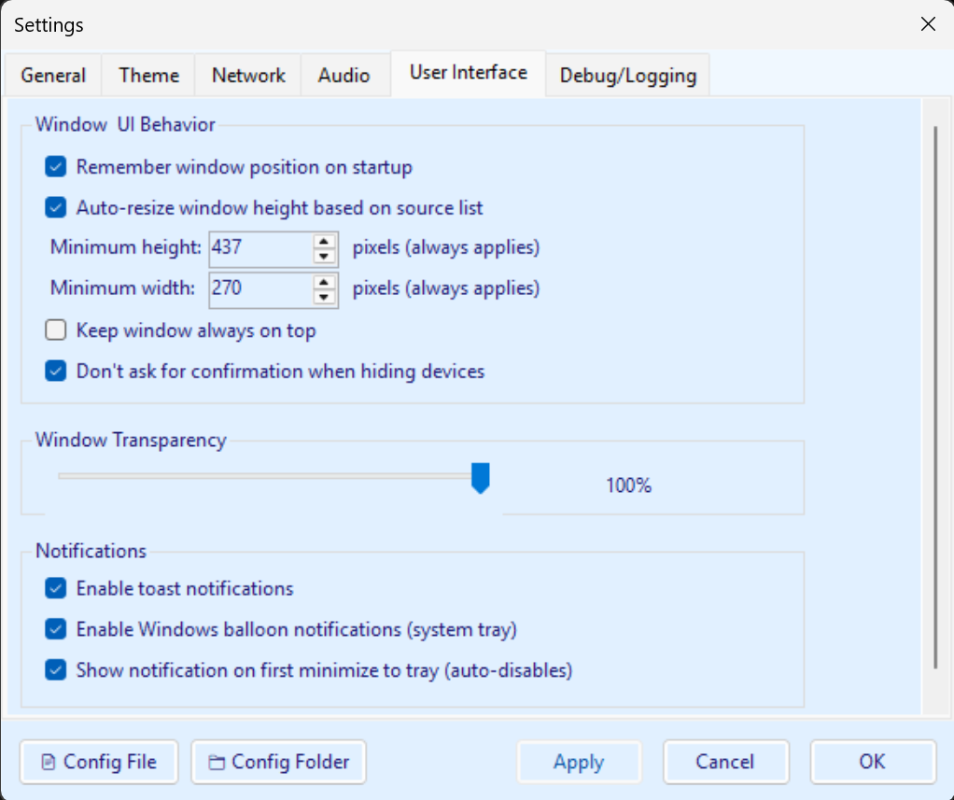Uncheck Remember window position on startup

55,166
